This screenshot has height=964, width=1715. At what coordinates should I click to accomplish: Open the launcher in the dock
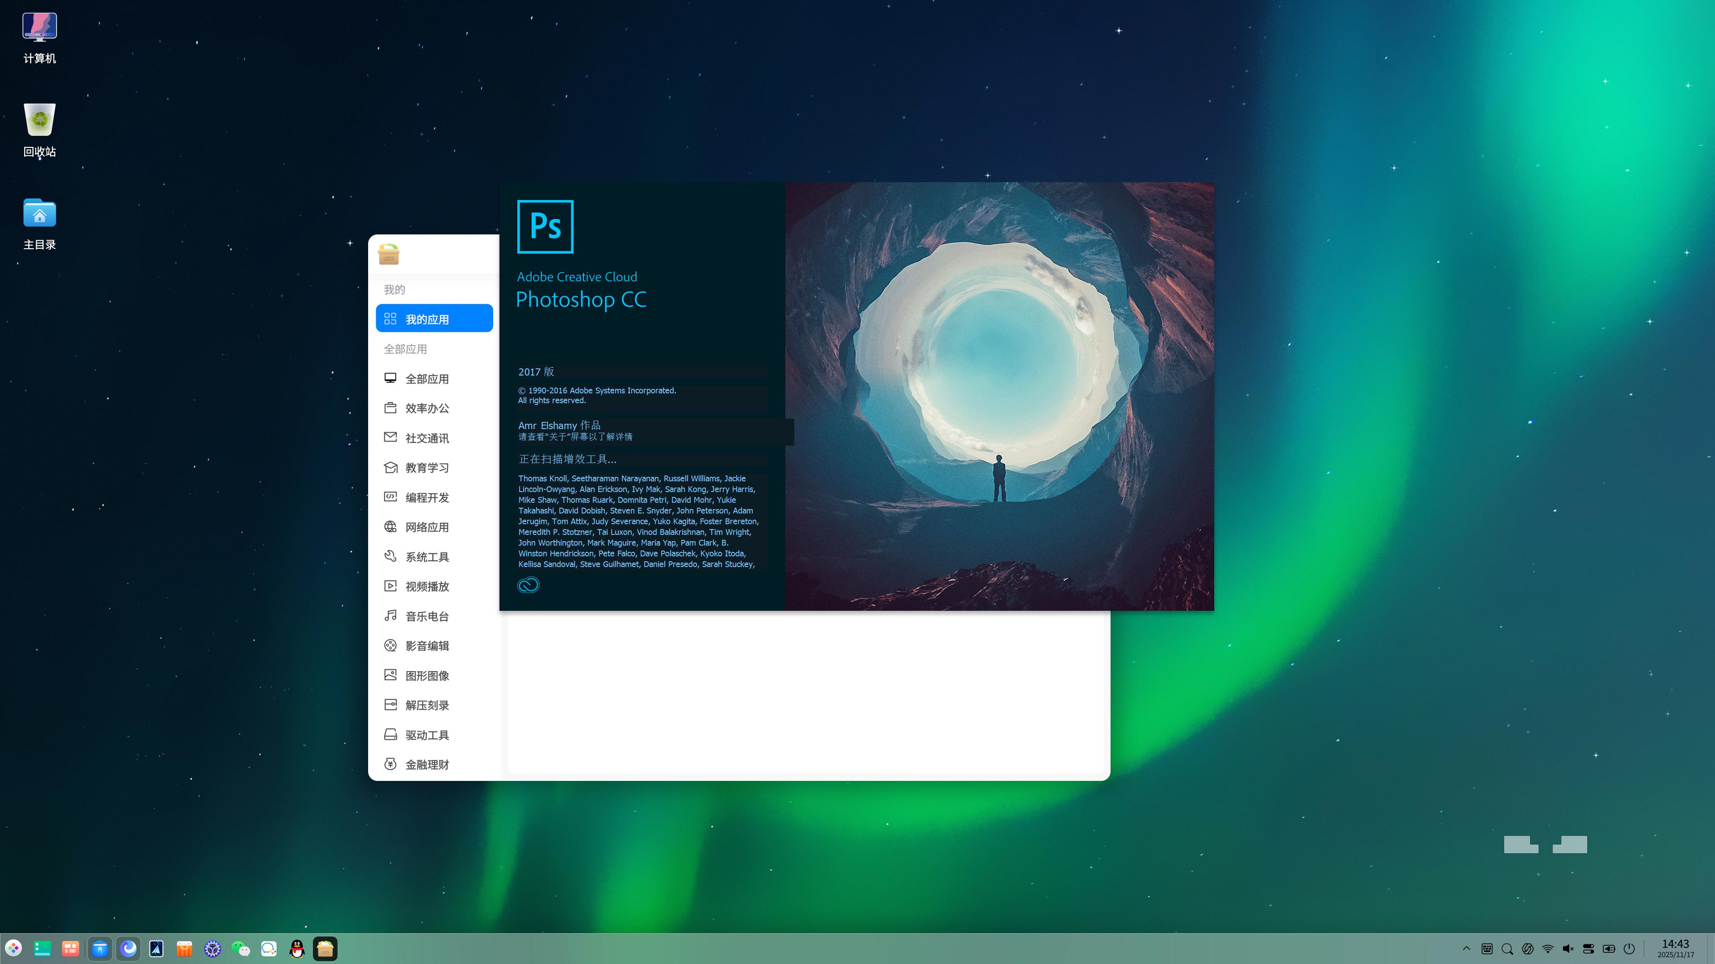[13, 949]
